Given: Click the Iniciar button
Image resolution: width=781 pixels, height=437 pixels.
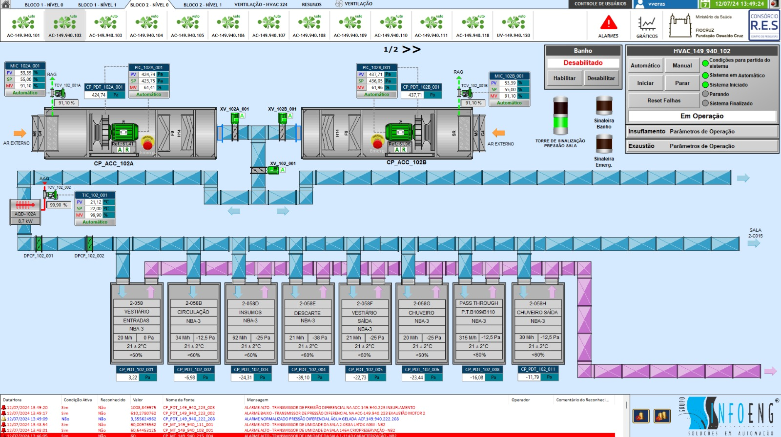Looking at the screenshot, I should click(x=645, y=83).
